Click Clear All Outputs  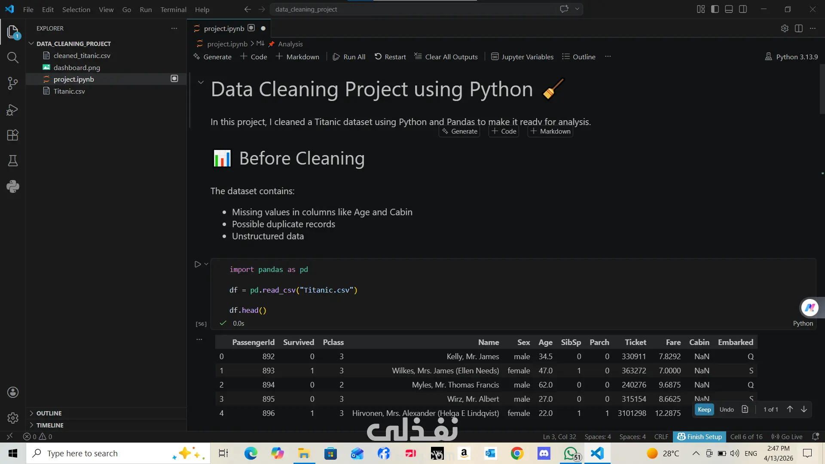pos(446,57)
